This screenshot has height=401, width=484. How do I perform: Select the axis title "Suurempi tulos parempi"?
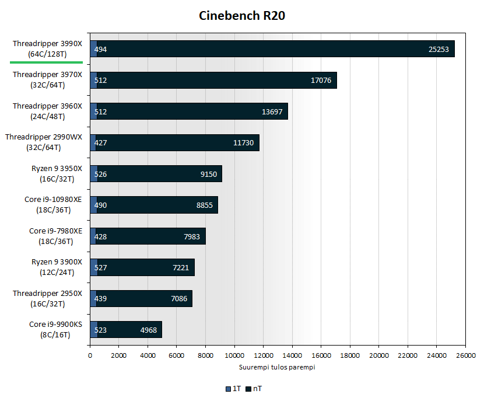277,367
